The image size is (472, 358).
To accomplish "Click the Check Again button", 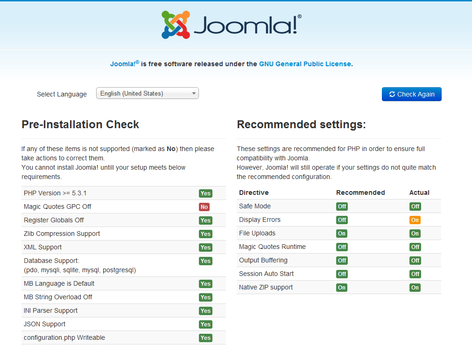I will (x=411, y=94).
